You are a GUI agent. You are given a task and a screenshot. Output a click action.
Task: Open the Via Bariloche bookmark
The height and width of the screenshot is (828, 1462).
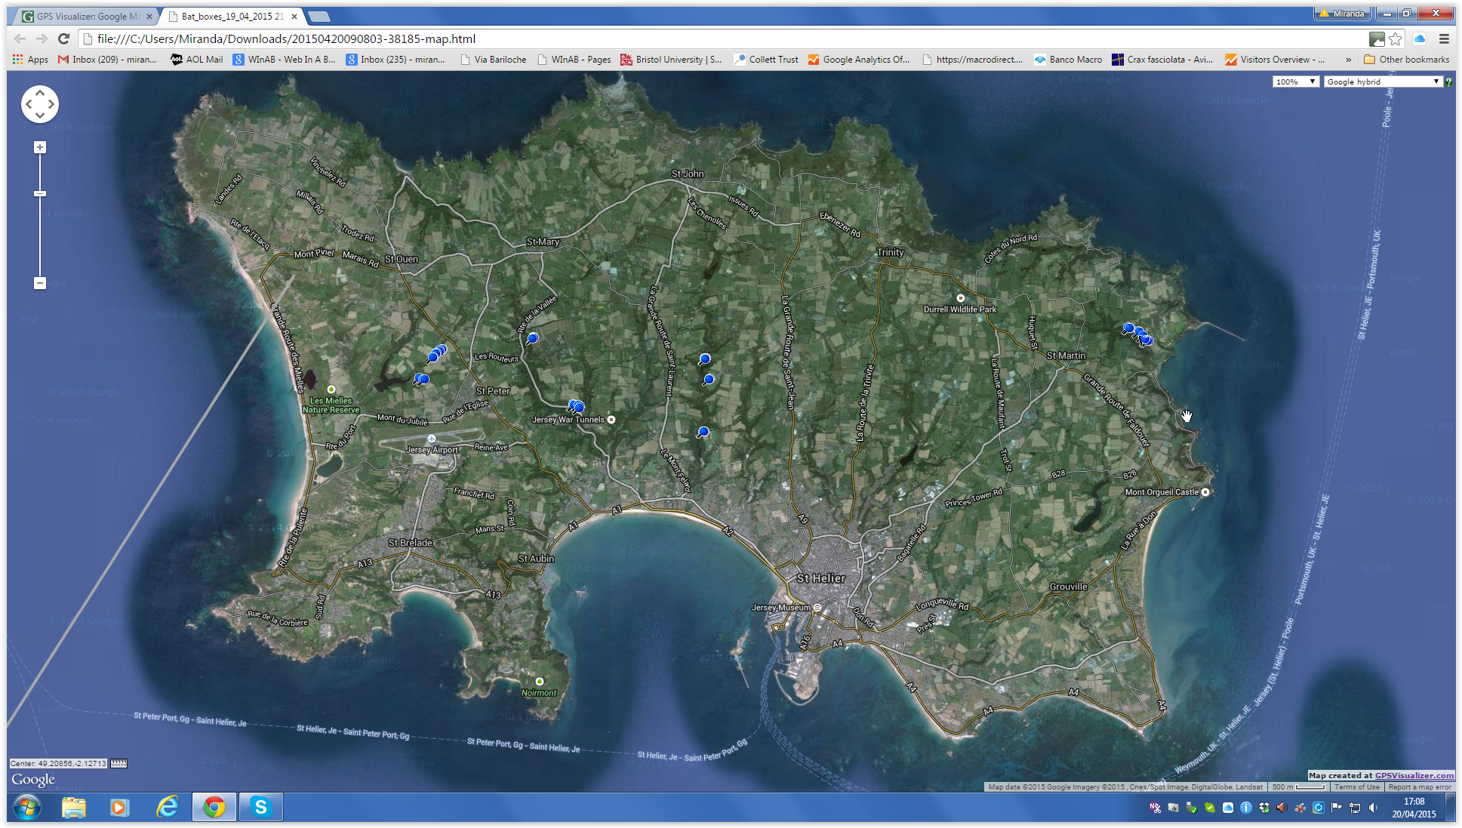(x=493, y=60)
